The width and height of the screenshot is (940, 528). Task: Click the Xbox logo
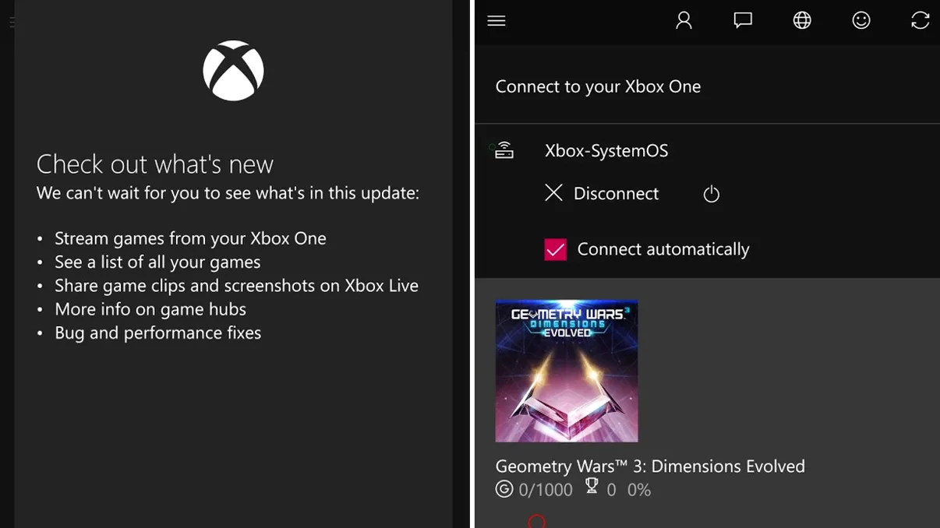[233, 70]
